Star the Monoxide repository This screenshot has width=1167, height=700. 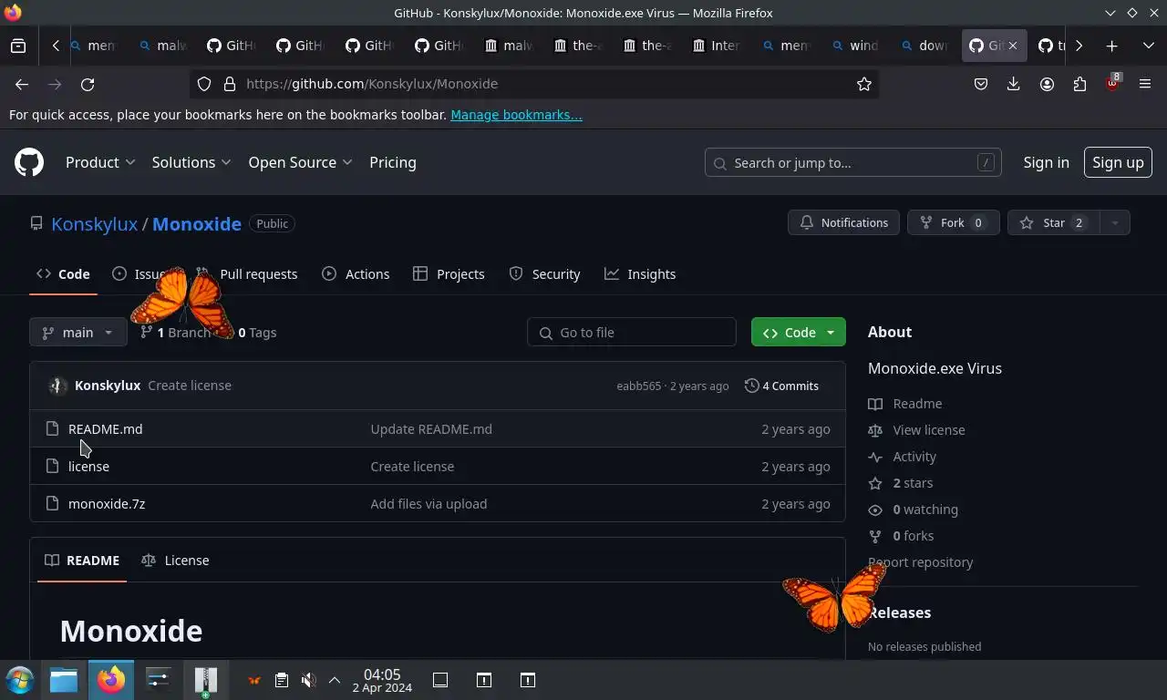click(x=1054, y=222)
